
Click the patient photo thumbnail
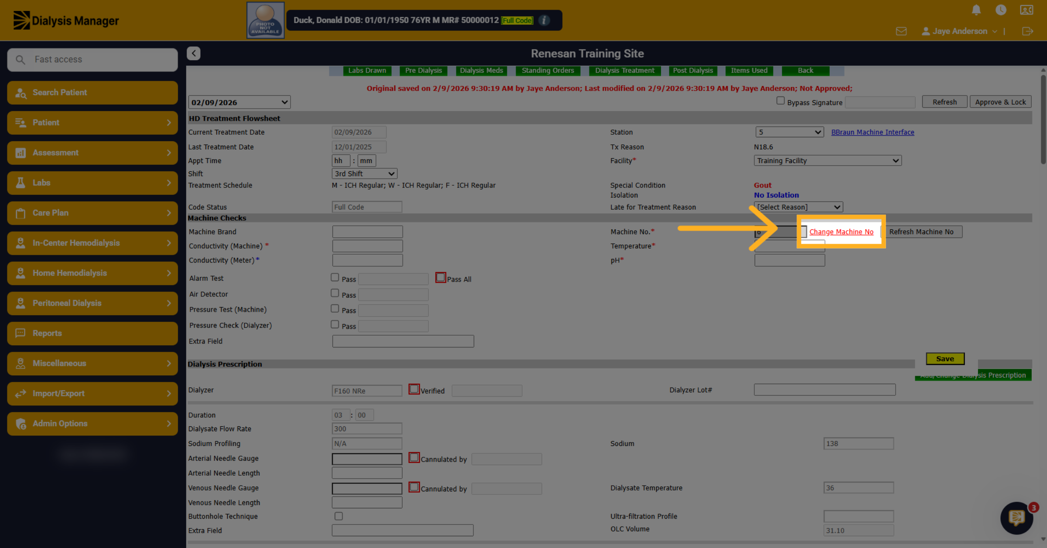(x=266, y=20)
